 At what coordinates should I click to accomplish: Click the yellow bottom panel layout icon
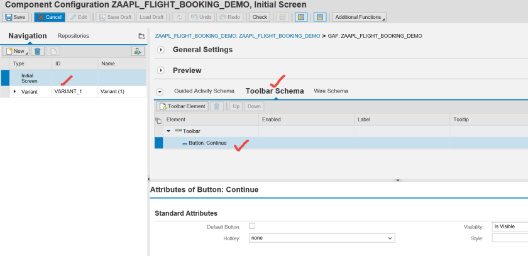(319, 17)
